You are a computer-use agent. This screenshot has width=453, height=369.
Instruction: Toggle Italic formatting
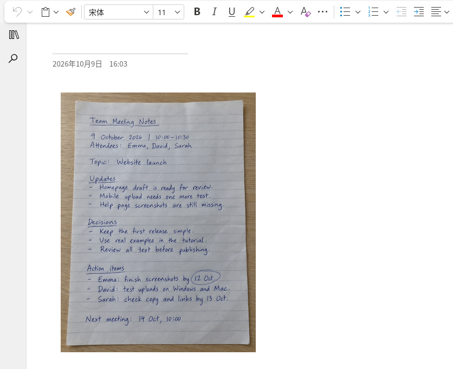click(214, 12)
